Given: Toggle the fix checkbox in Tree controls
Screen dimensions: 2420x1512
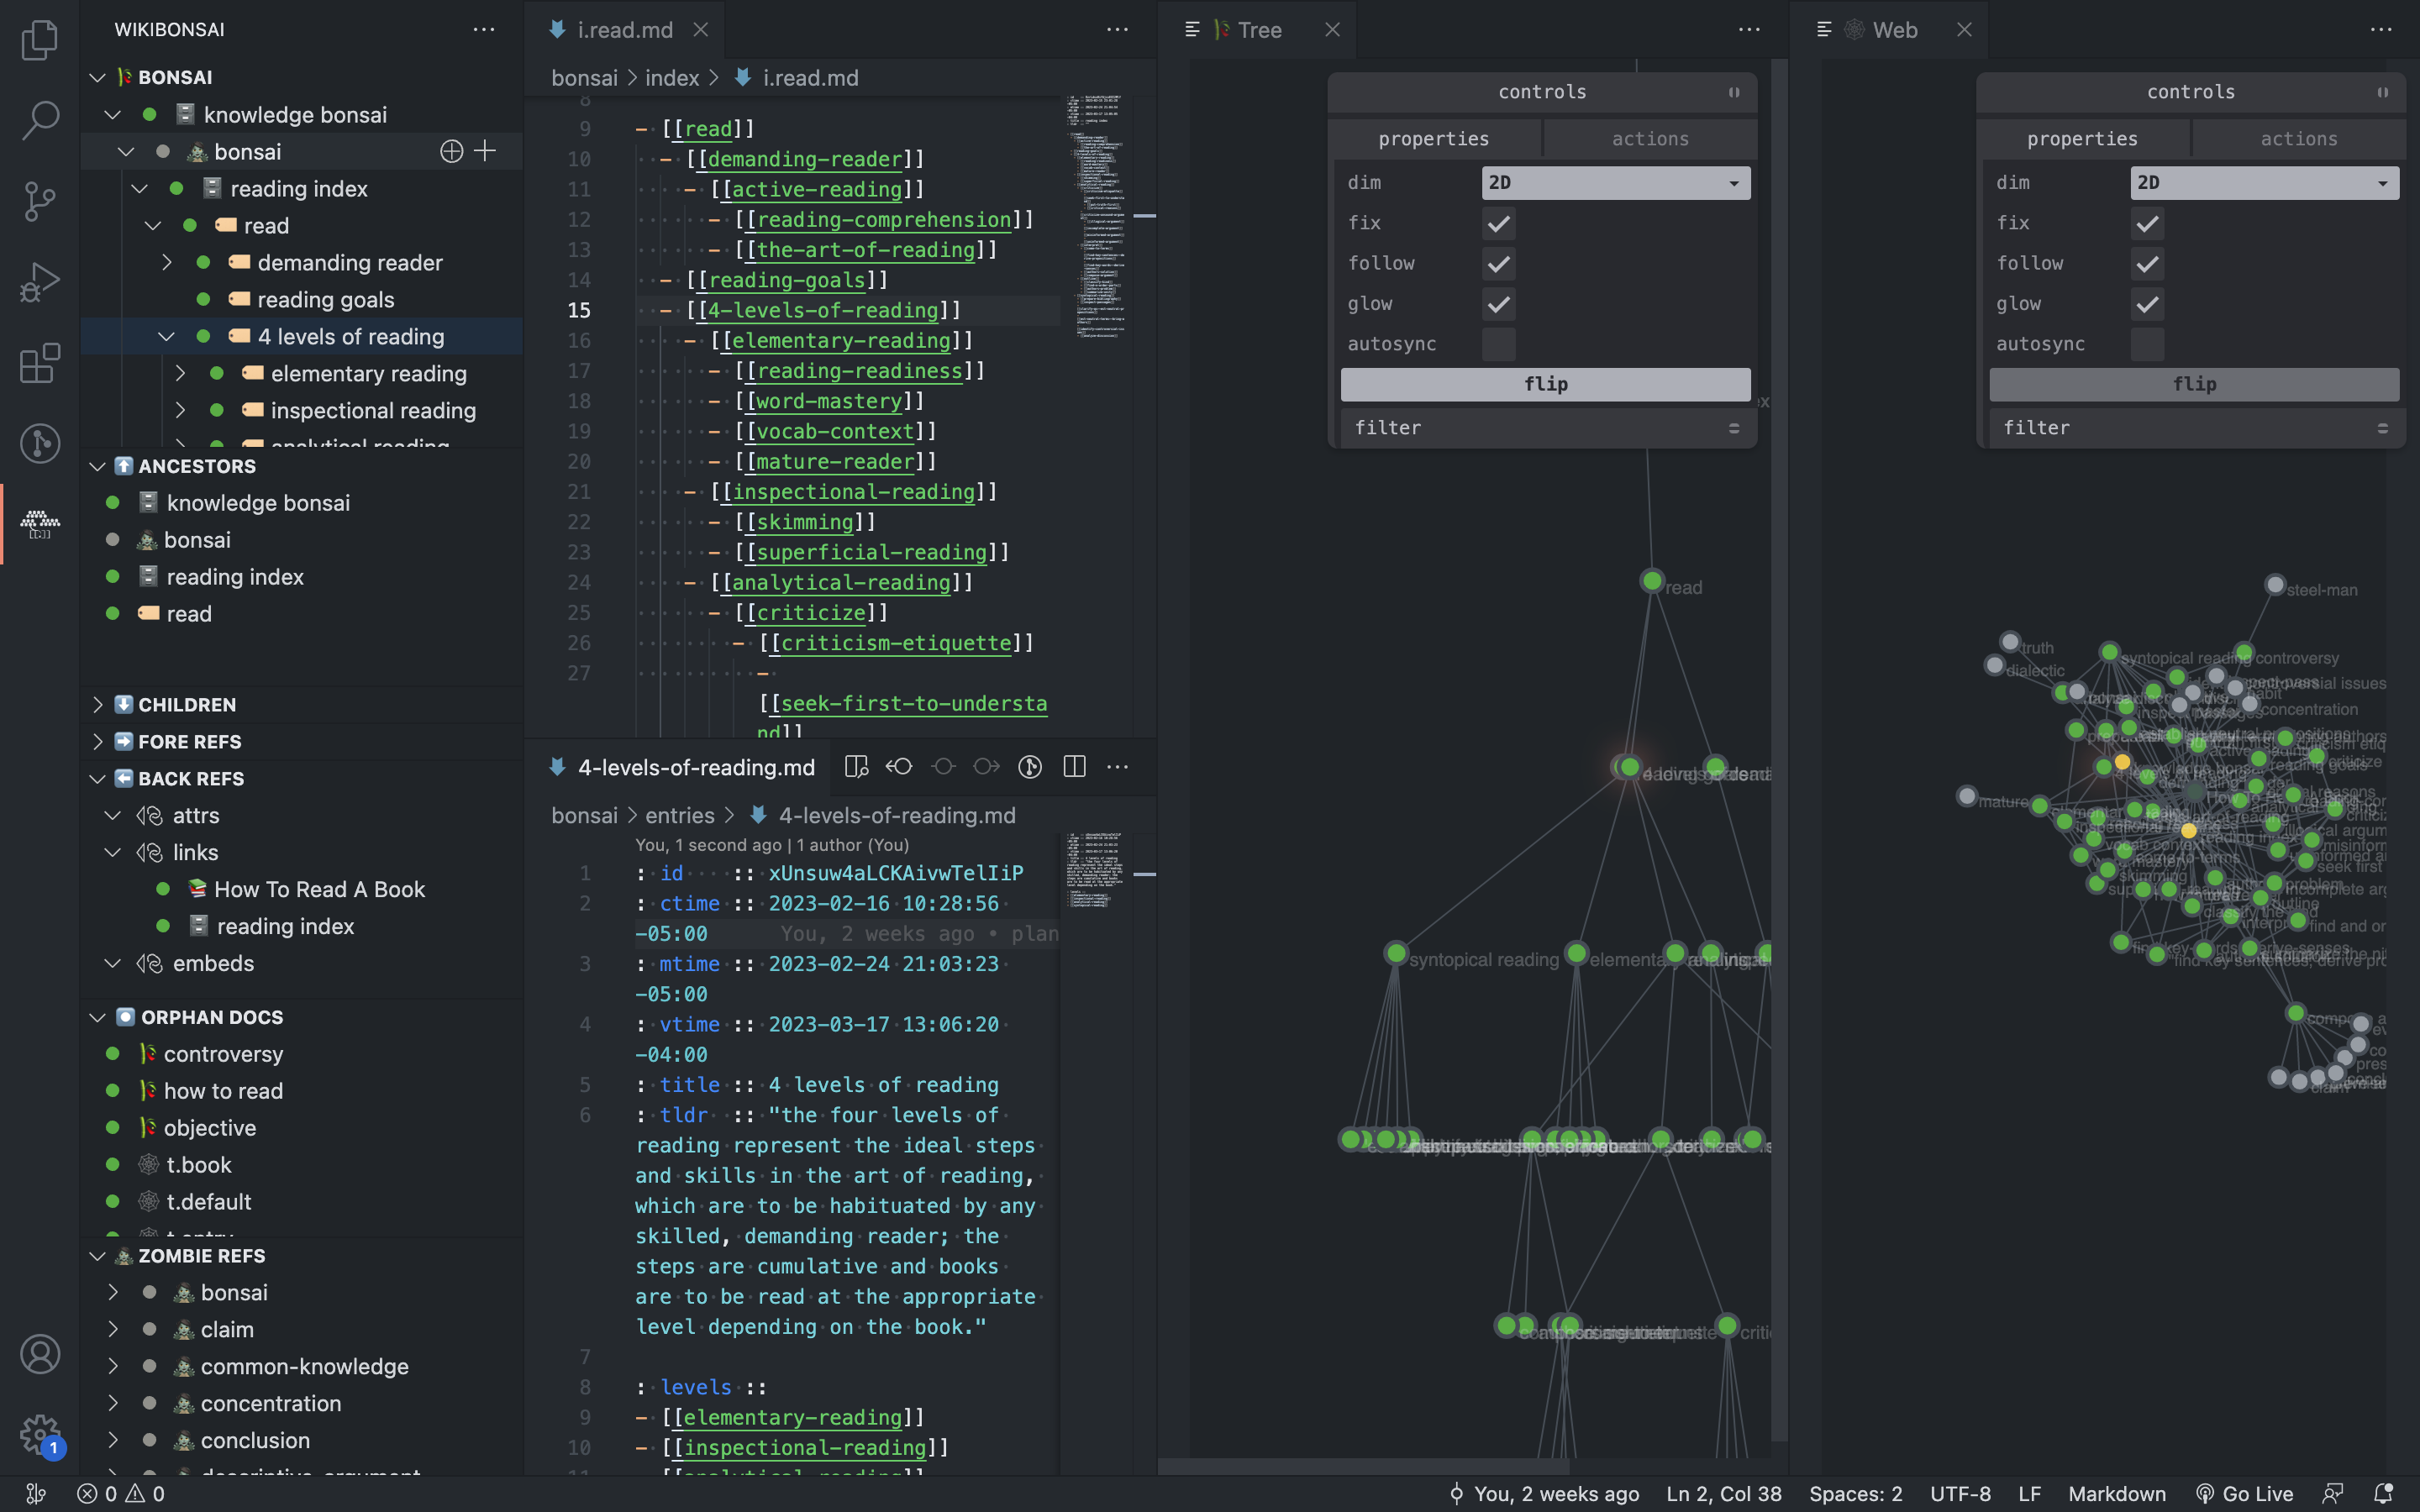Looking at the screenshot, I should pyautogui.click(x=1497, y=223).
